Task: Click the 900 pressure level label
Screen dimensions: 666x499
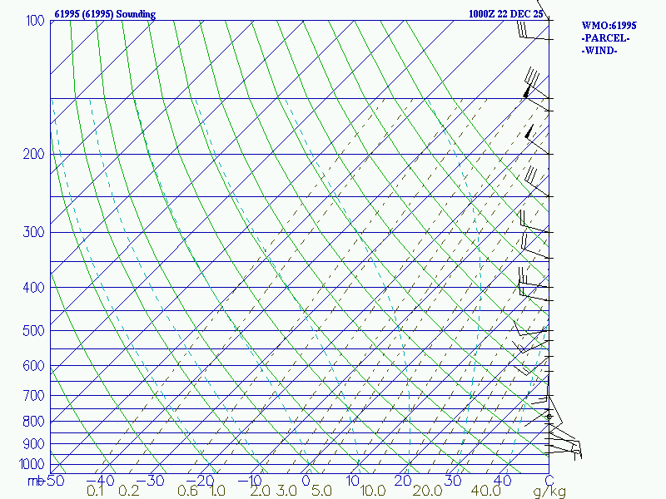Action: [x=33, y=444]
